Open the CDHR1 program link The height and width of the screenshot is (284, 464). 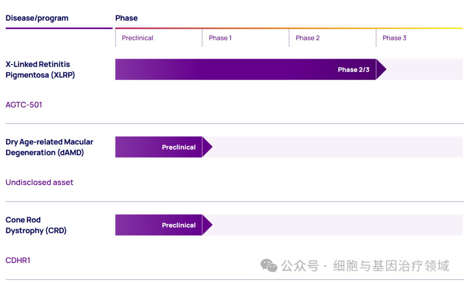(18, 260)
